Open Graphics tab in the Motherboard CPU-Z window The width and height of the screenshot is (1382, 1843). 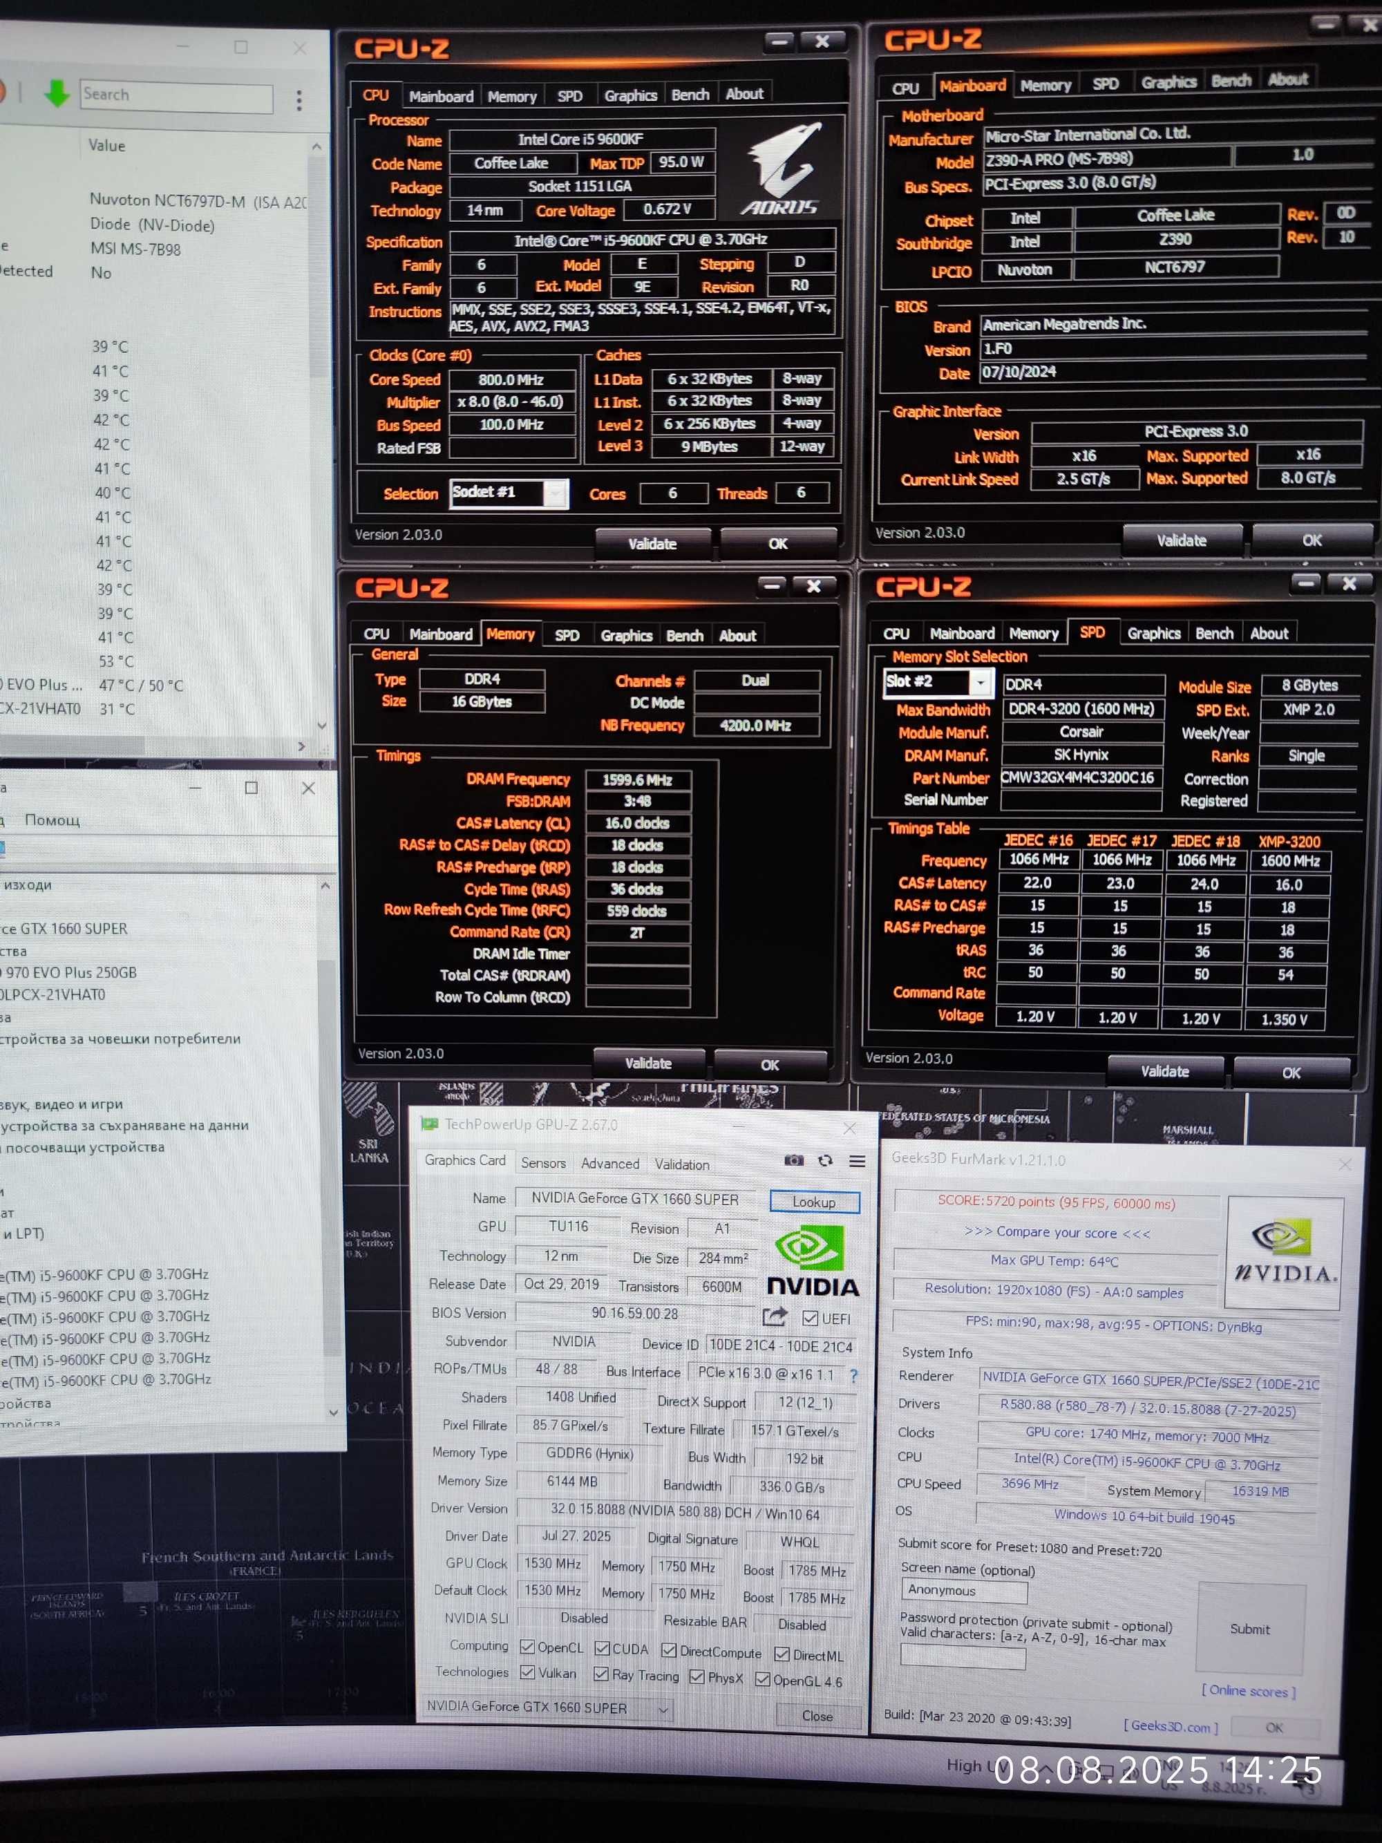coord(1168,82)
